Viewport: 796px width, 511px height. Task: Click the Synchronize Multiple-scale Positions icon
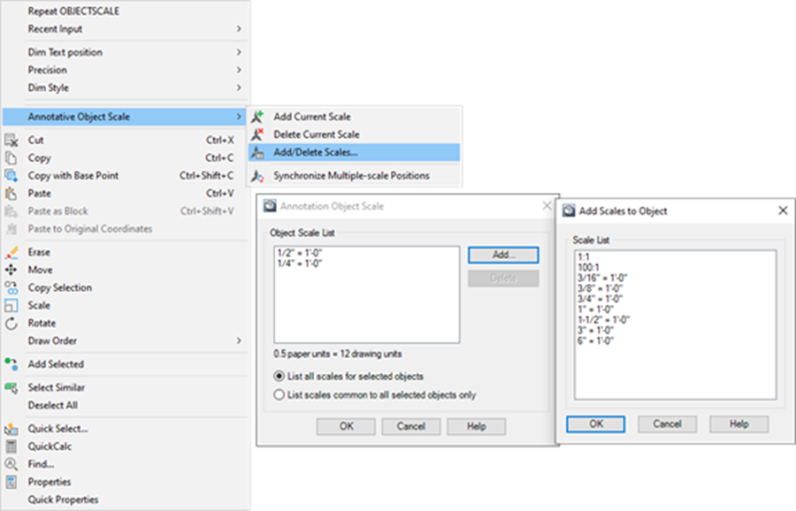coord(258,176)
